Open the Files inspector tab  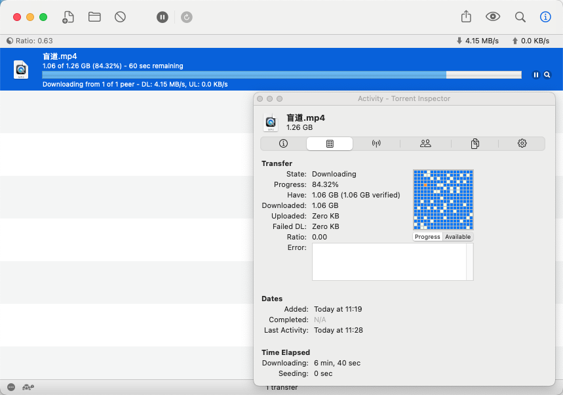[x=475, y=144]
